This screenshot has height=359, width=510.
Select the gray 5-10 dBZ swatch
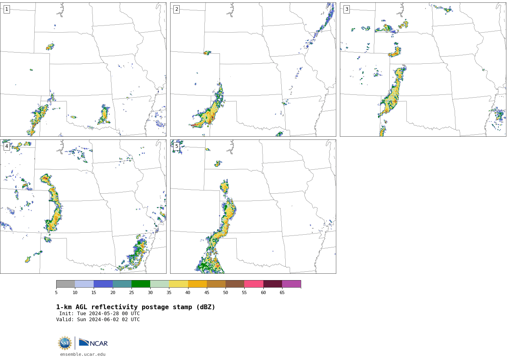pos(65,284)
